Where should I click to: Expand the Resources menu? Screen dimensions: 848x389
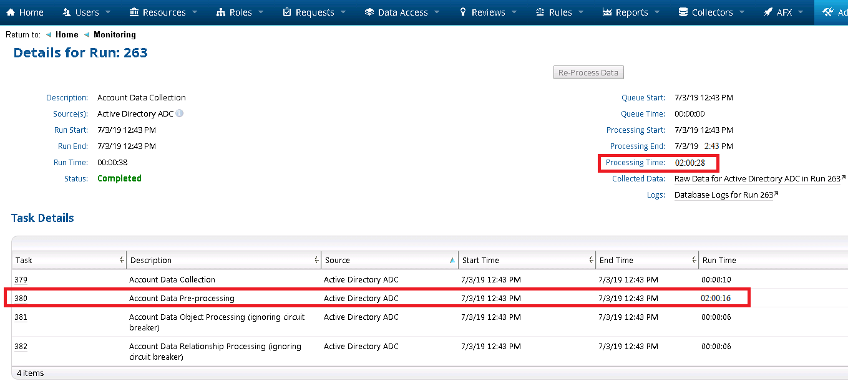[x=163, y=12]
